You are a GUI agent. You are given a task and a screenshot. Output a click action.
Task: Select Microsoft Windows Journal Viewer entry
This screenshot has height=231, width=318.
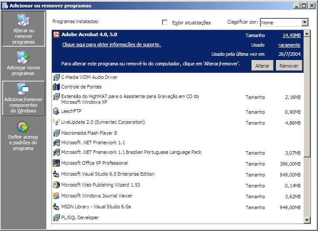tap(178, 196)
